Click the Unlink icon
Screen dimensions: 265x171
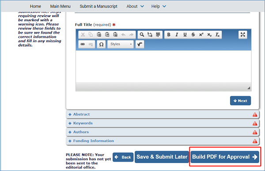pyautogui.click(x=91, y=44)
